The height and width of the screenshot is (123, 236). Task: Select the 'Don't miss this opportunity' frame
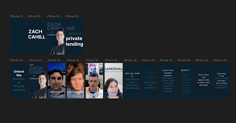pos(204,81)
